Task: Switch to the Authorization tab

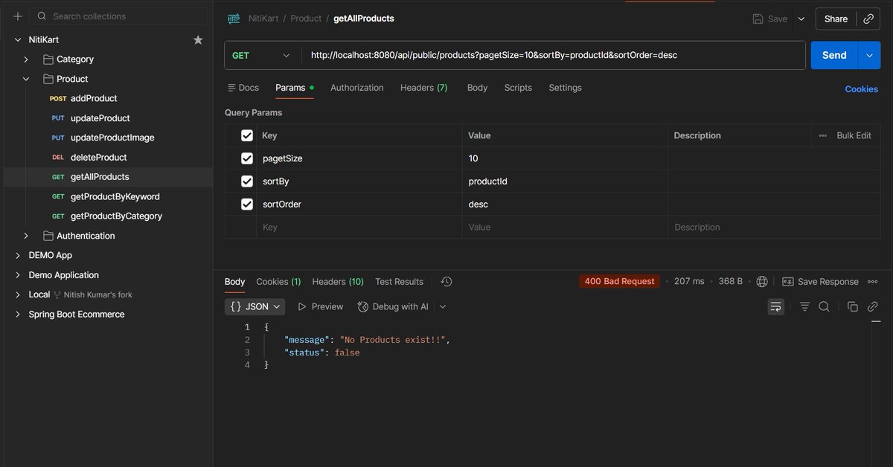Action: [357, 88]
